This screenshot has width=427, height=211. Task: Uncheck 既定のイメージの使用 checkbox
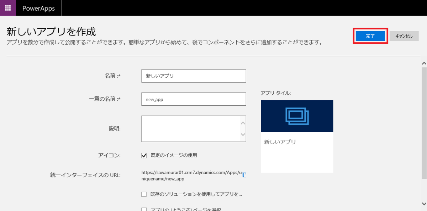click(144, 155)
